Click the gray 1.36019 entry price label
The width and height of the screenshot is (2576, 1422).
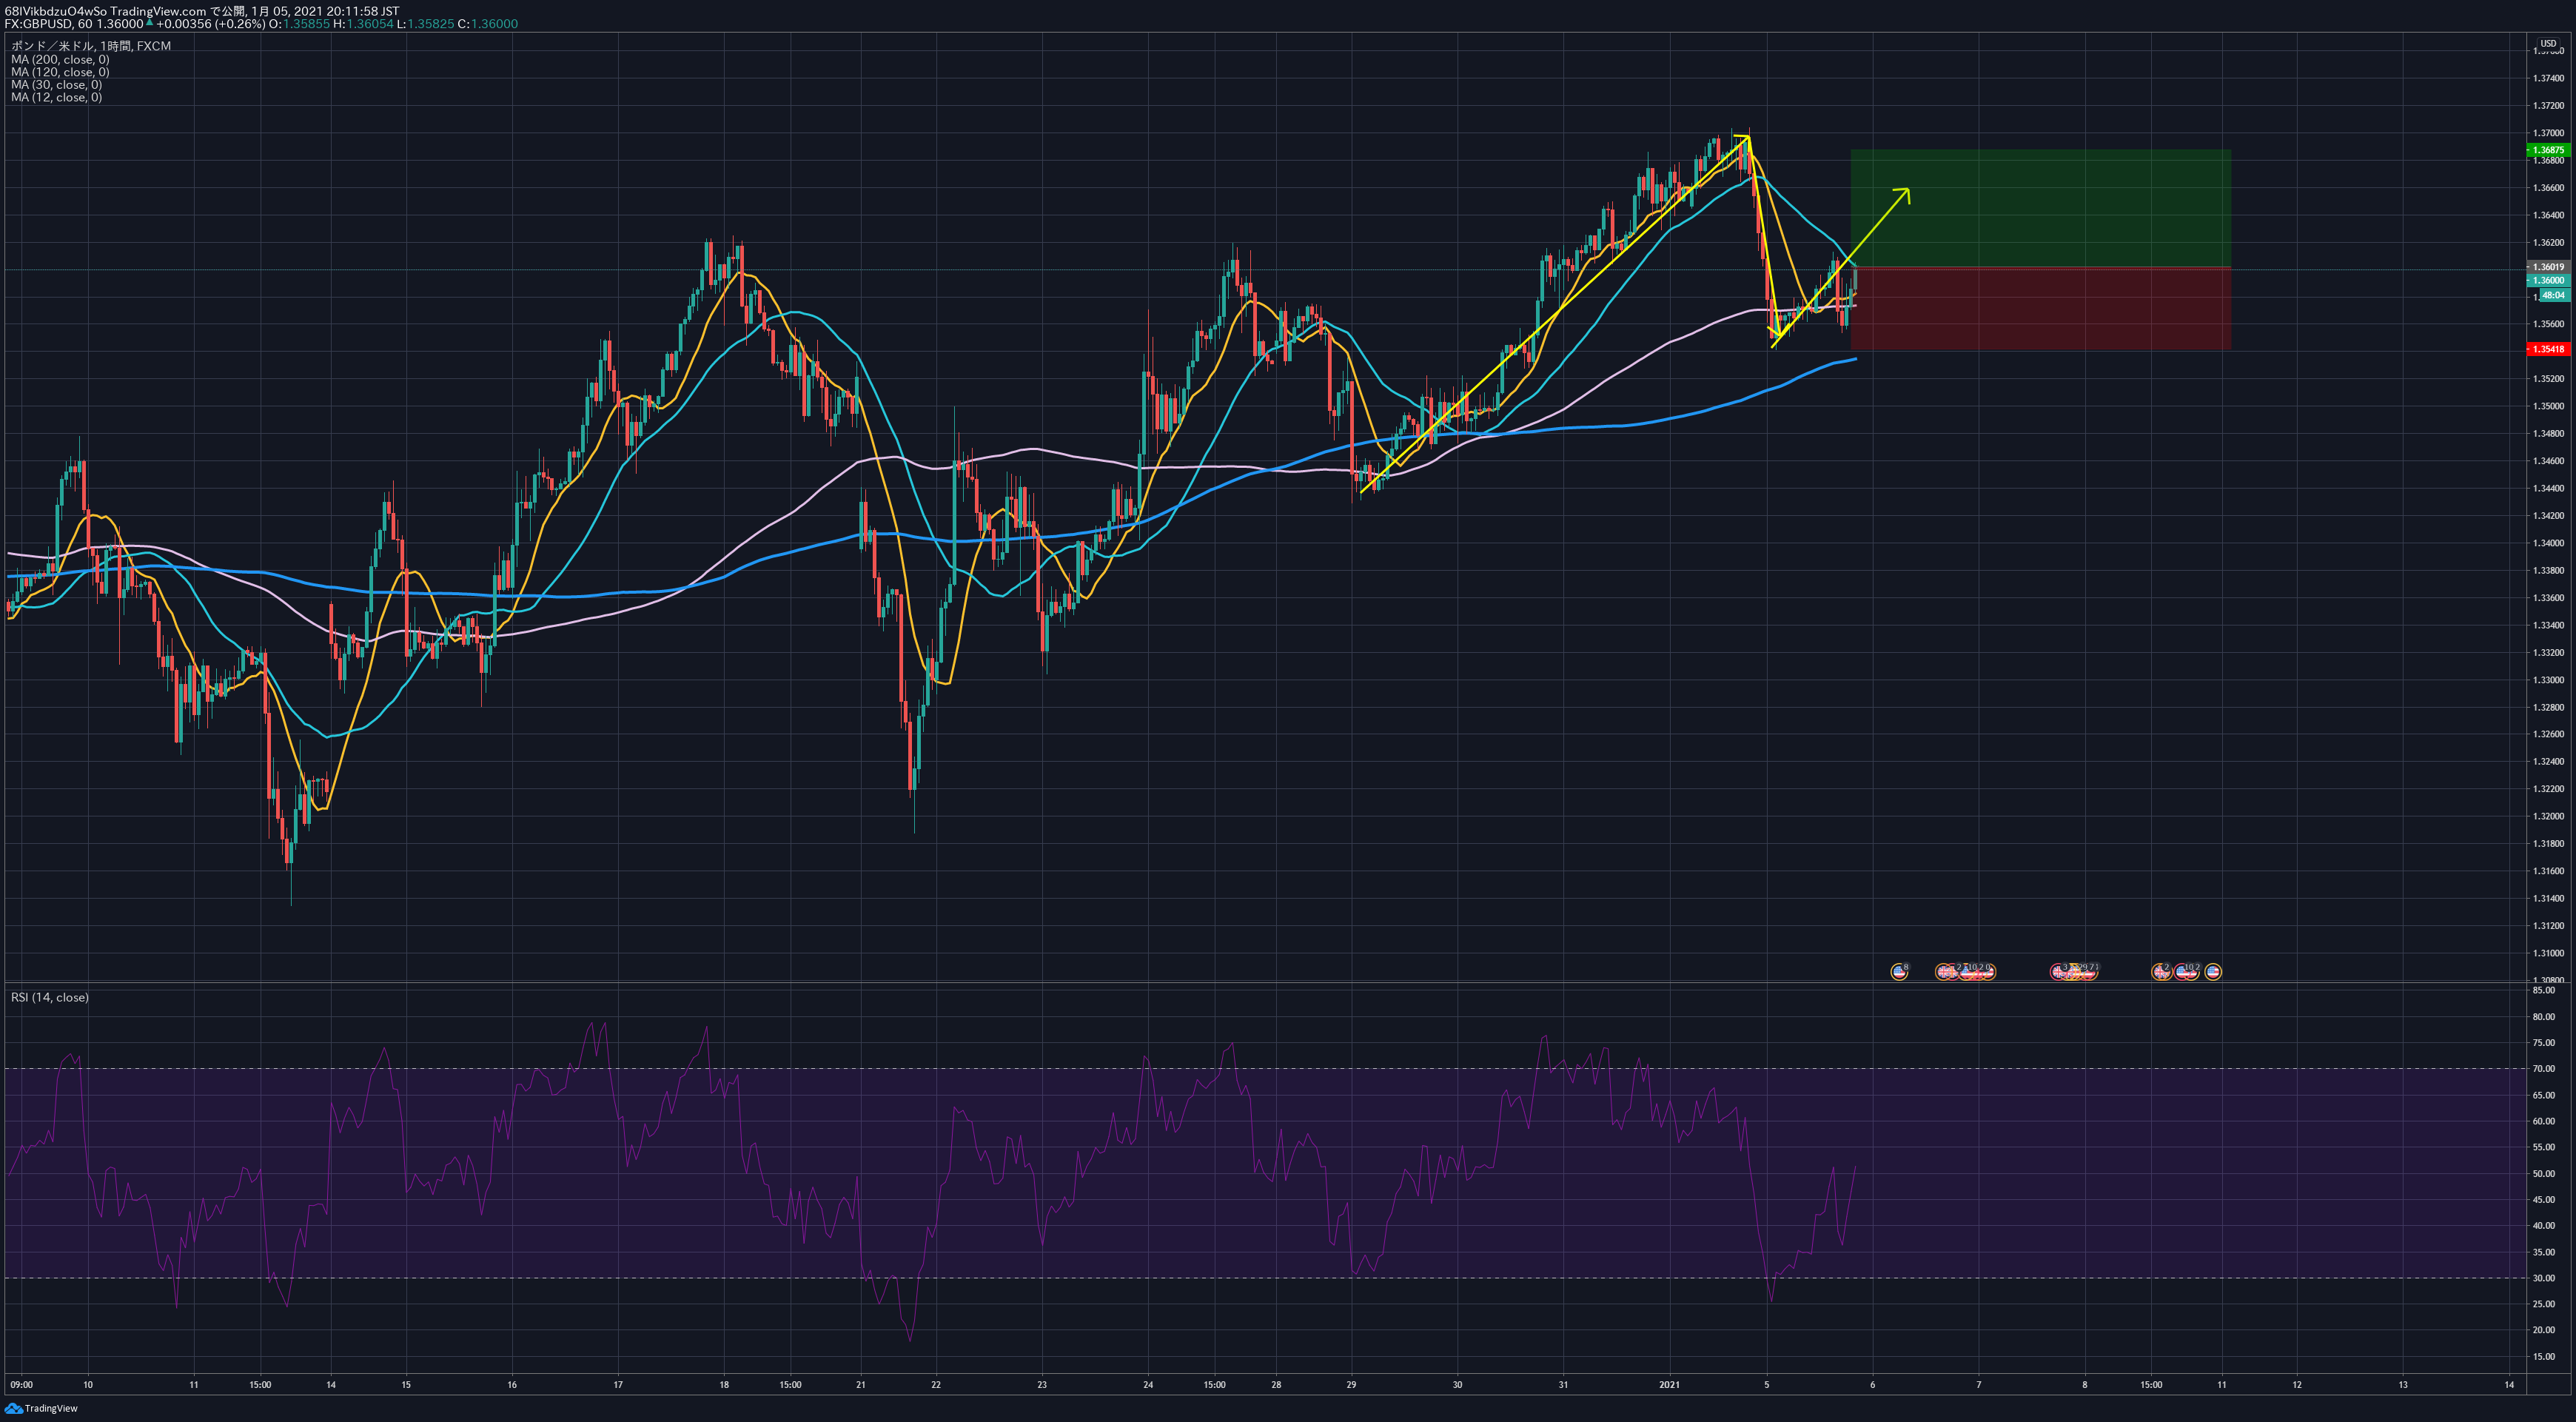point(2549,267)
